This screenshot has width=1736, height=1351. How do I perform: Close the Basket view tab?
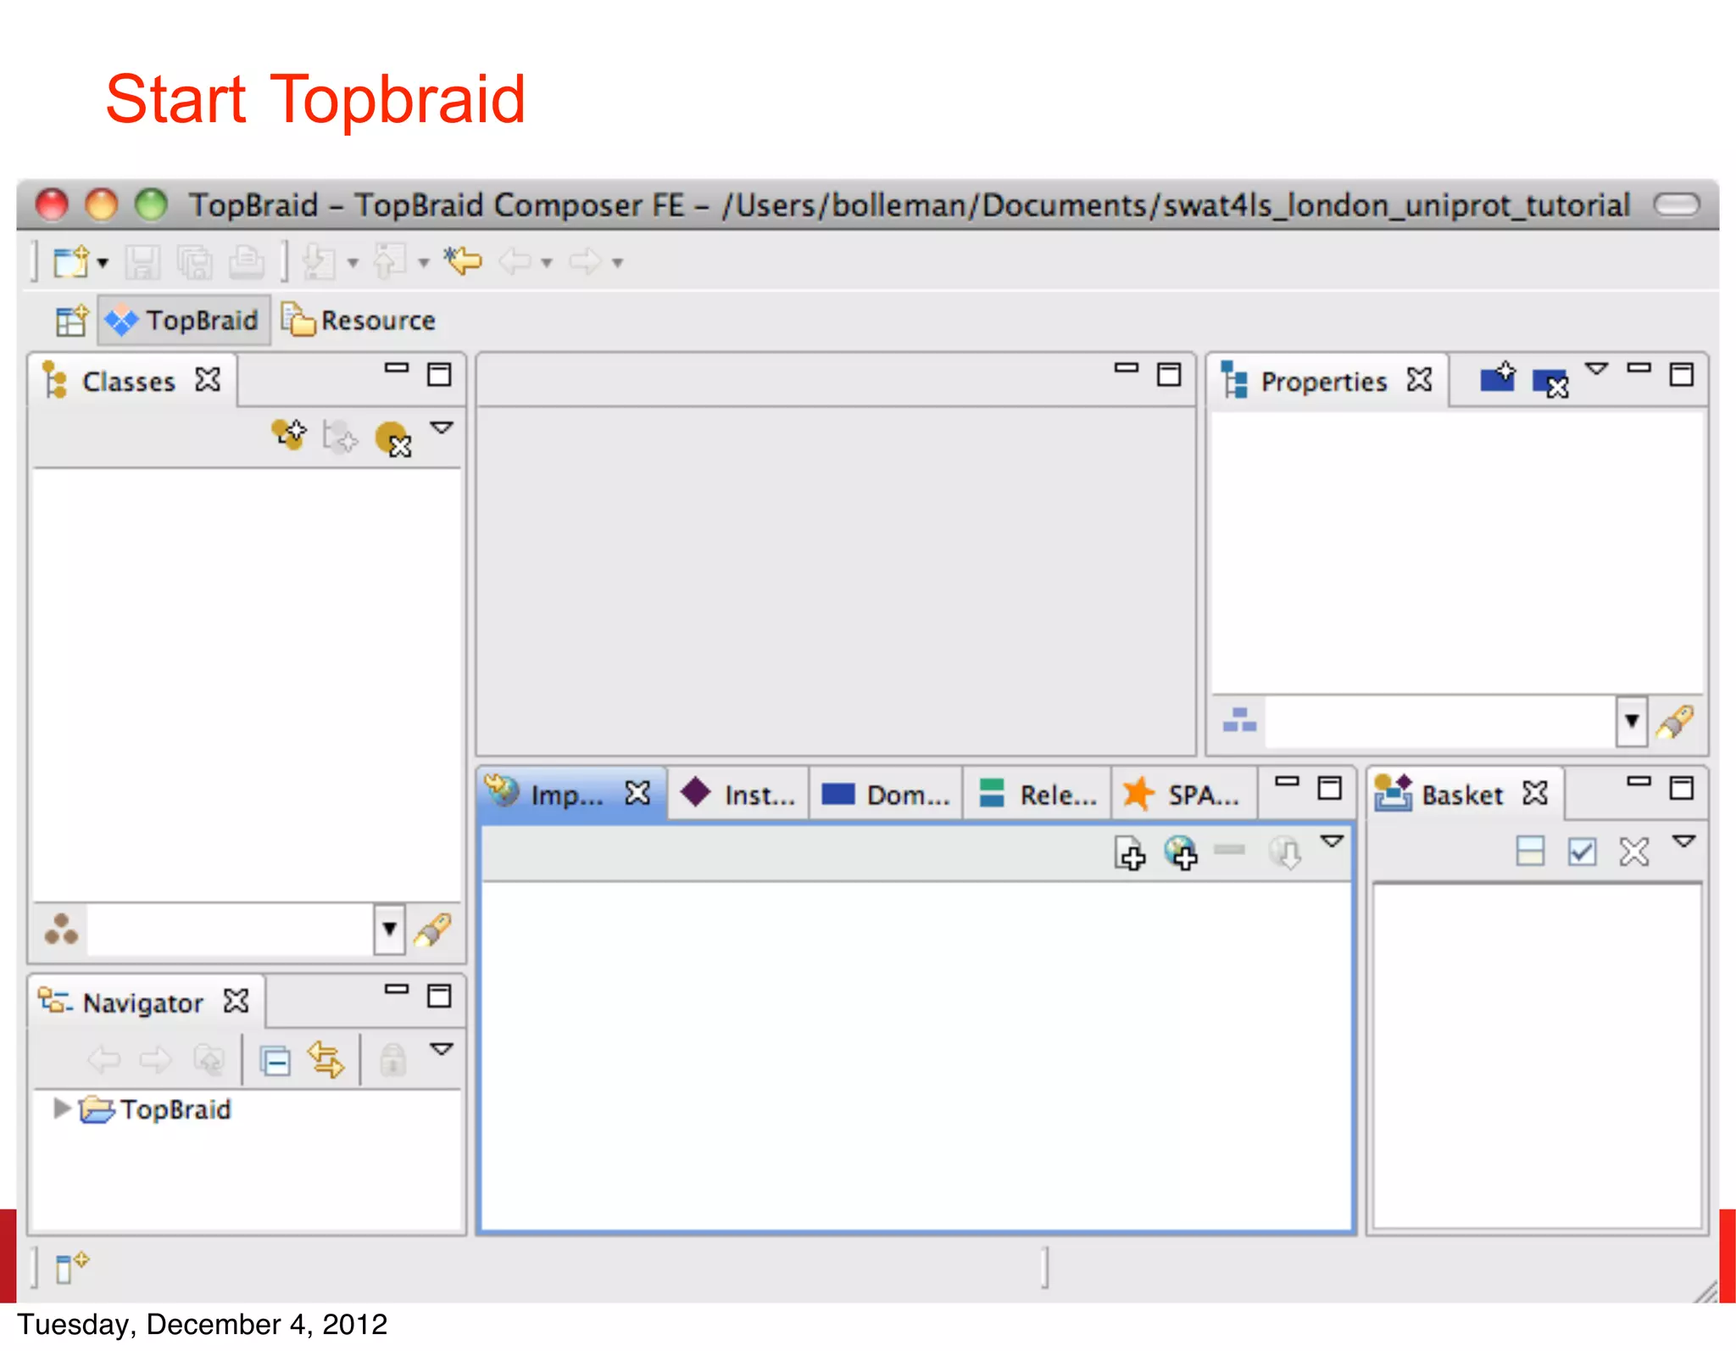[1535, 793]
